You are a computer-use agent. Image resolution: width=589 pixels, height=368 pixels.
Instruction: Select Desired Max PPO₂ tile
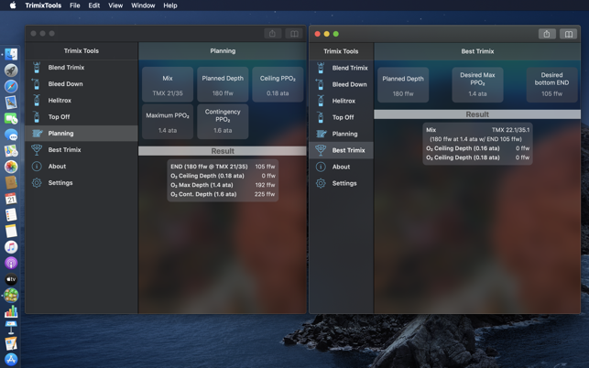[477, 85]
